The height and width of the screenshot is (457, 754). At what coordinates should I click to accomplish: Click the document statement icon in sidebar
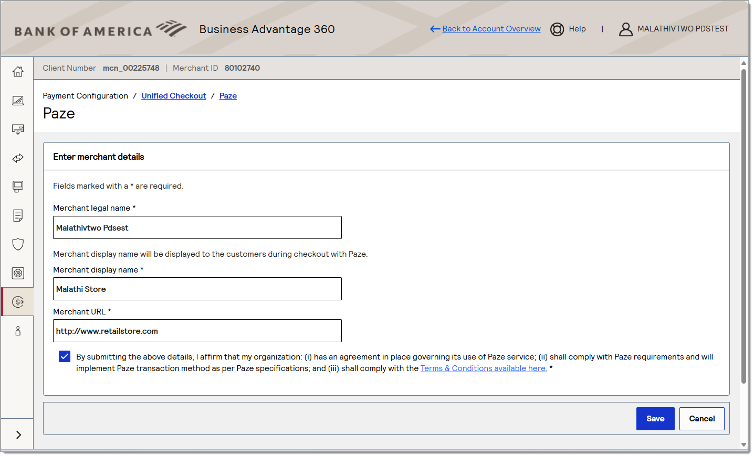tap(18, 215)
